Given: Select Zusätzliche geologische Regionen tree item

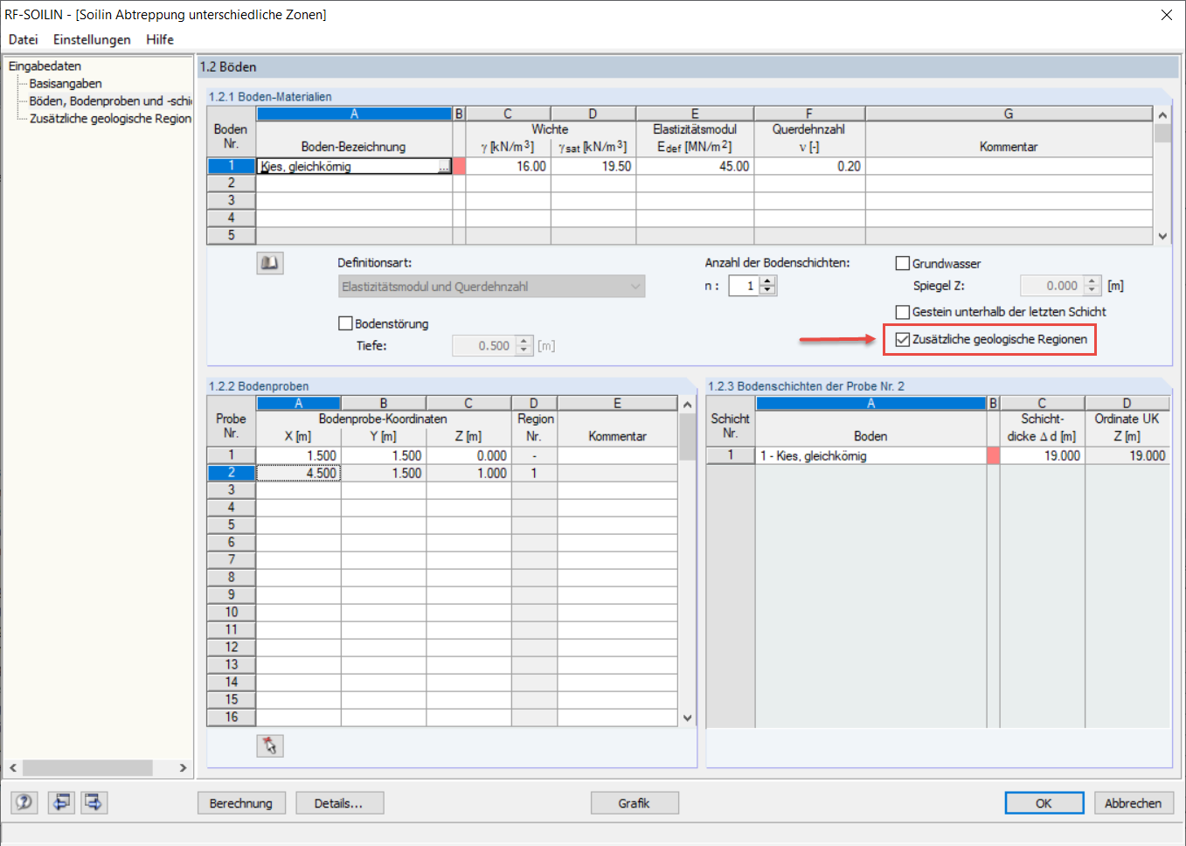Looking at the screenshot, I should pyautogui.click(x=110, y=119).
